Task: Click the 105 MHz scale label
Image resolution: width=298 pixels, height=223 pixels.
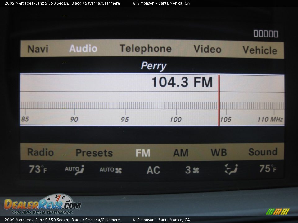Action: point(226,120)
